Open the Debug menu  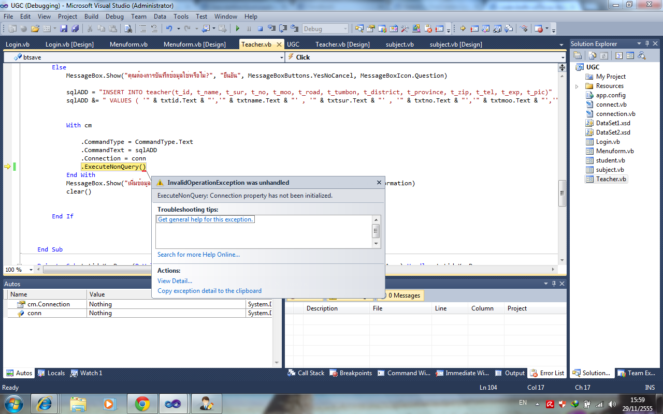tap(114, 17)
